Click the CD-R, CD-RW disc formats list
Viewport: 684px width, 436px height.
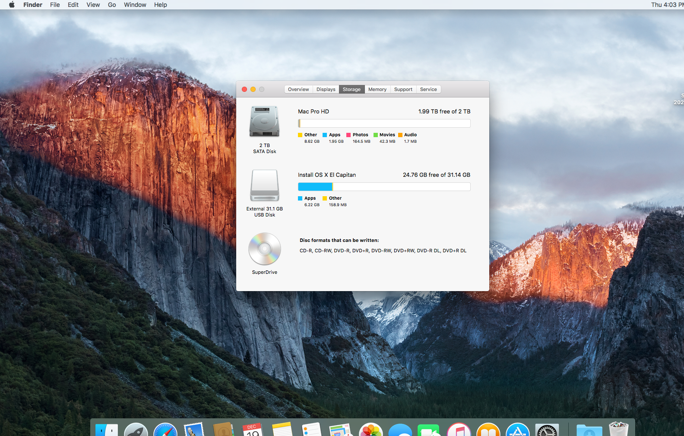click(x=383, y=251)
